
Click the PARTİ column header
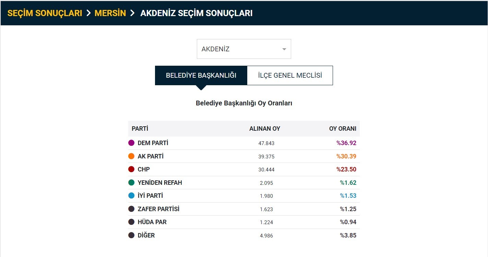140,129
